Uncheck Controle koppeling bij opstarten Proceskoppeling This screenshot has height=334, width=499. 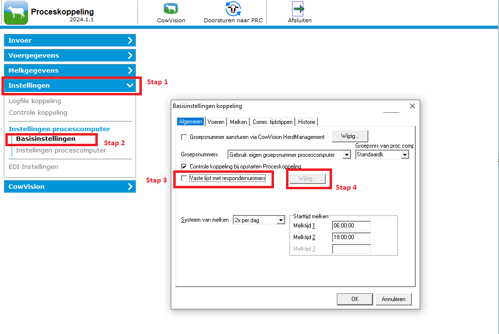point(184,166)
